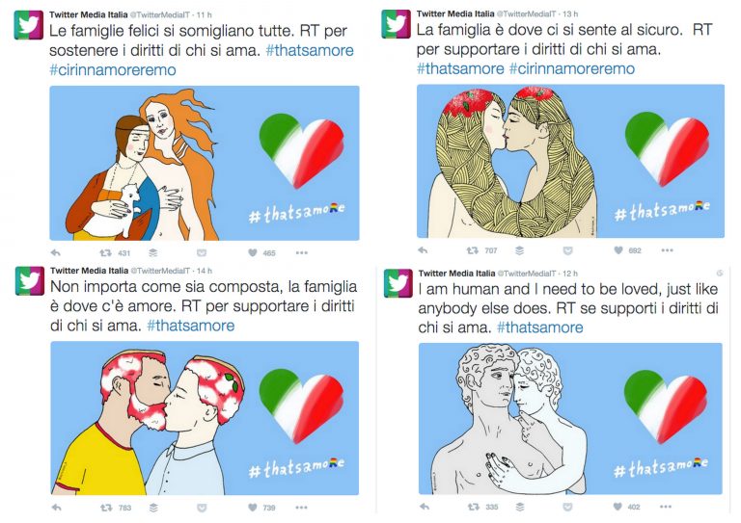
Task: Open #thatsamore hashtag in the 14 h tweet
Action: coord(190,326)
